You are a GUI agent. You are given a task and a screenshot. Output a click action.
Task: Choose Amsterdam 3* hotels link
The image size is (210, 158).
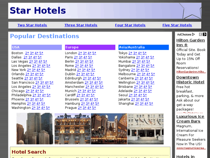click(91, 82)
